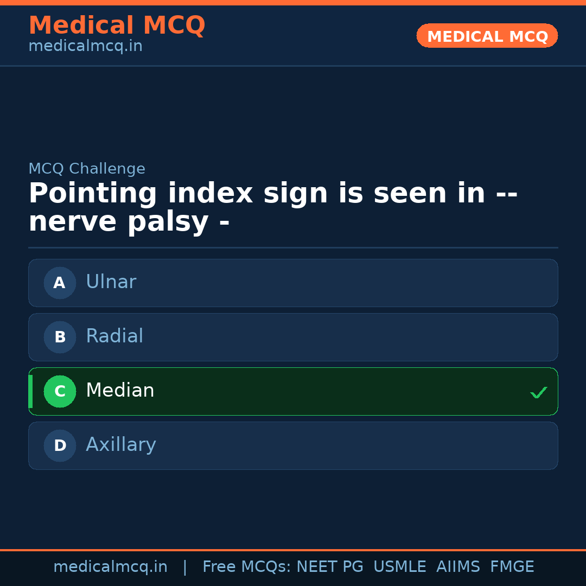Select answer option Axillary
The height and width of the screenshot is (586, 586).
tap(293, 445)
